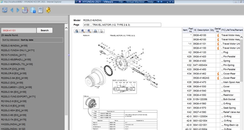Viewport: 244px width, 130px height.
Task: Open result HX220L(INDIA)_[4130]
Action: [x=13, y=124]
